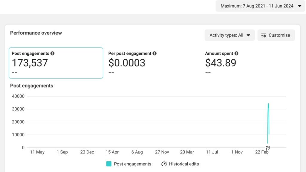Click the info icon beside Per post engagement
The height and width of the screenshot is (172, 306).
(154, 54)
